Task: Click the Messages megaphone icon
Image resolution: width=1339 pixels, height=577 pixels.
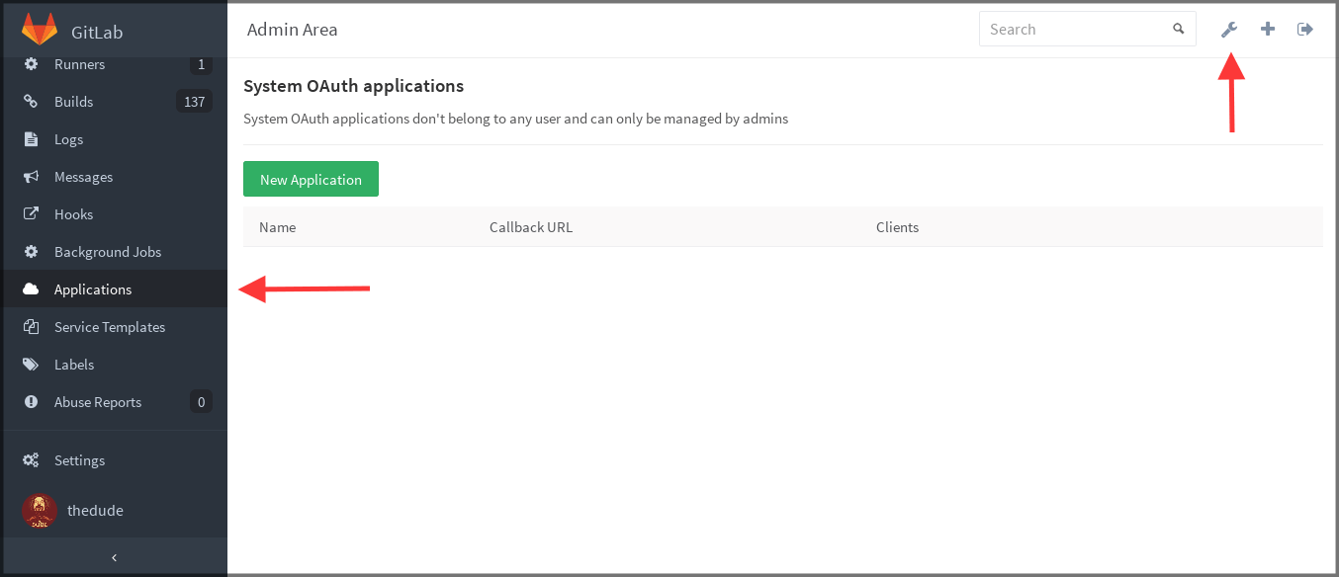Action: [x=31, y=177]
